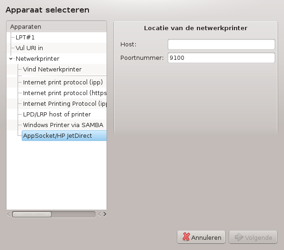Select Internet print protocol (ipp)
This screenshot has width=284, height=250.
coord(63,82)
